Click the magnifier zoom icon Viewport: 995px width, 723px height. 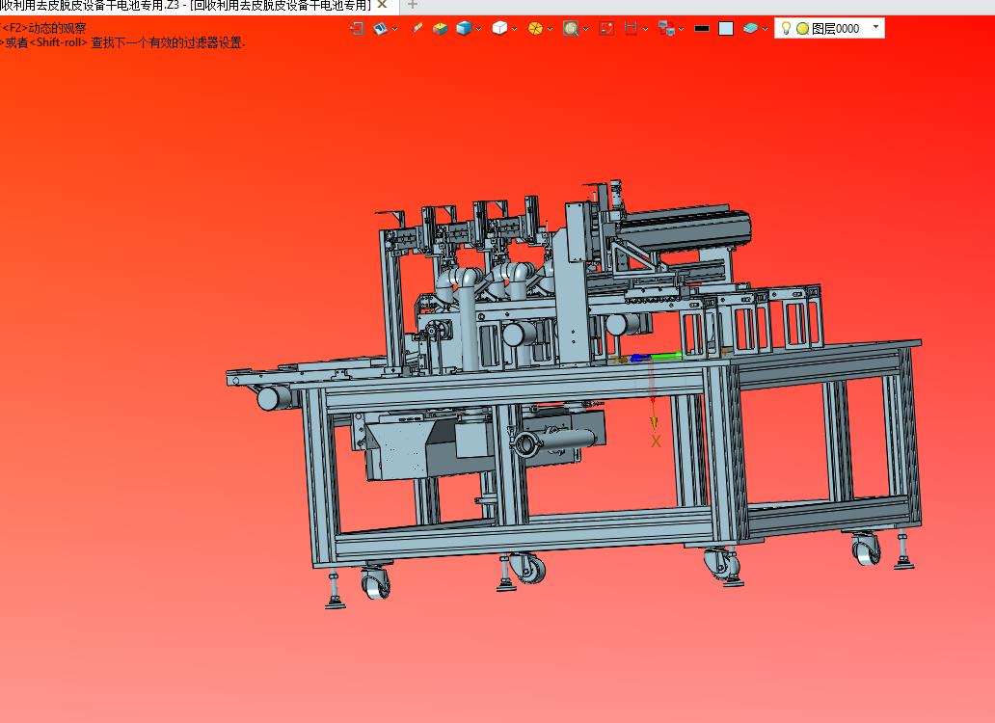[x=571, y=29]
